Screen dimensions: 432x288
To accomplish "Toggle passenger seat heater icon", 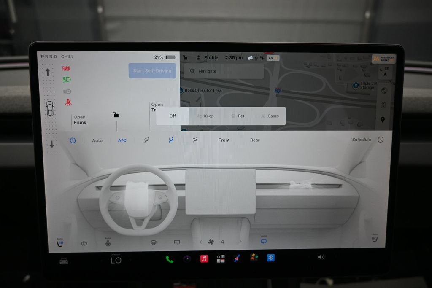I will click(375, 238).
